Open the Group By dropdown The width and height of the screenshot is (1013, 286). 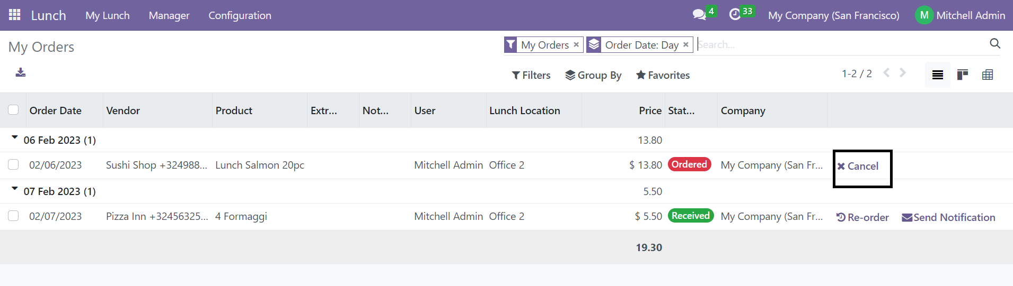point(593,75)
